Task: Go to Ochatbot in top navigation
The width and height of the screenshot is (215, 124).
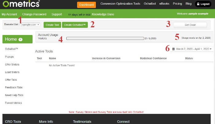Action: (x=150, y=4)
